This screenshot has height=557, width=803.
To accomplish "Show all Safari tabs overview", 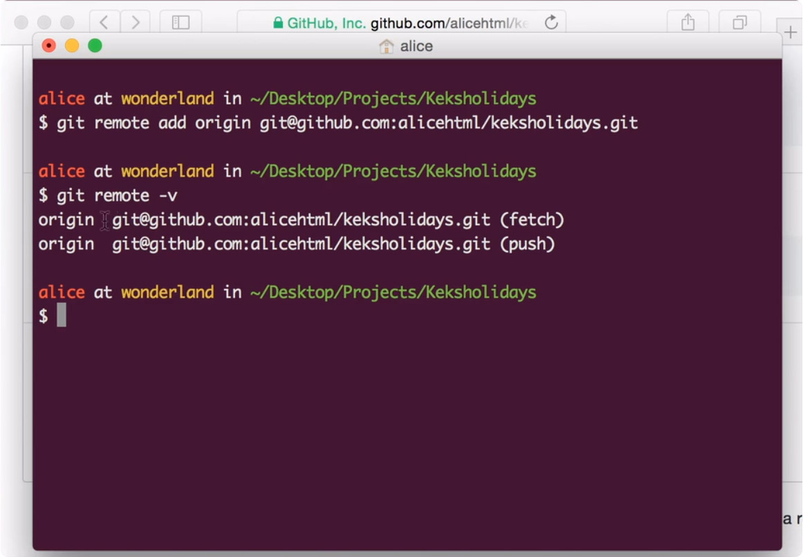I will tap(739, 23).
